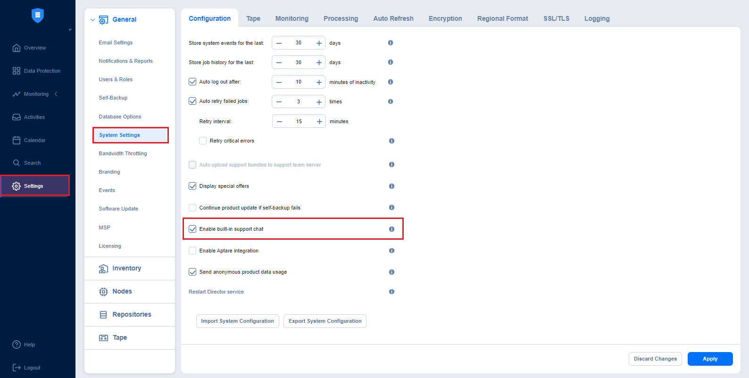Increase Auto log out minutes with plus
The image size is (749, 378).
tap(319, 82)
